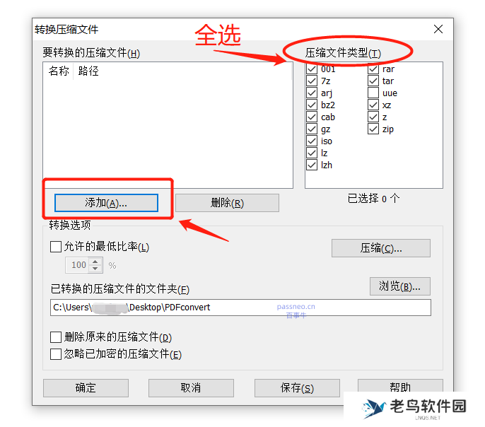
Task: Click the 保存(S) button
Action: [297, 387]
